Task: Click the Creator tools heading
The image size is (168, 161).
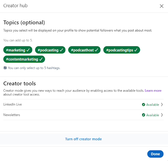Action: click(x=20, y=84)
